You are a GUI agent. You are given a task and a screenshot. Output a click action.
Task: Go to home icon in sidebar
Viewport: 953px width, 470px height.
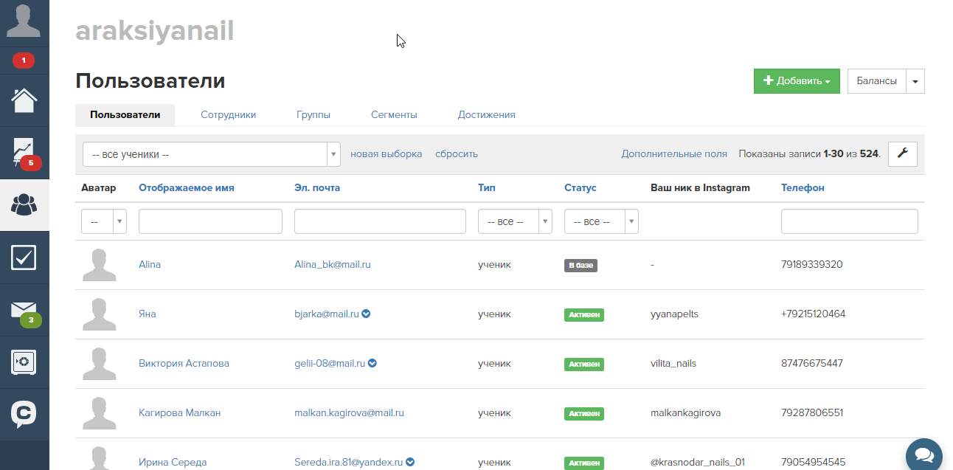pos(24,100)
